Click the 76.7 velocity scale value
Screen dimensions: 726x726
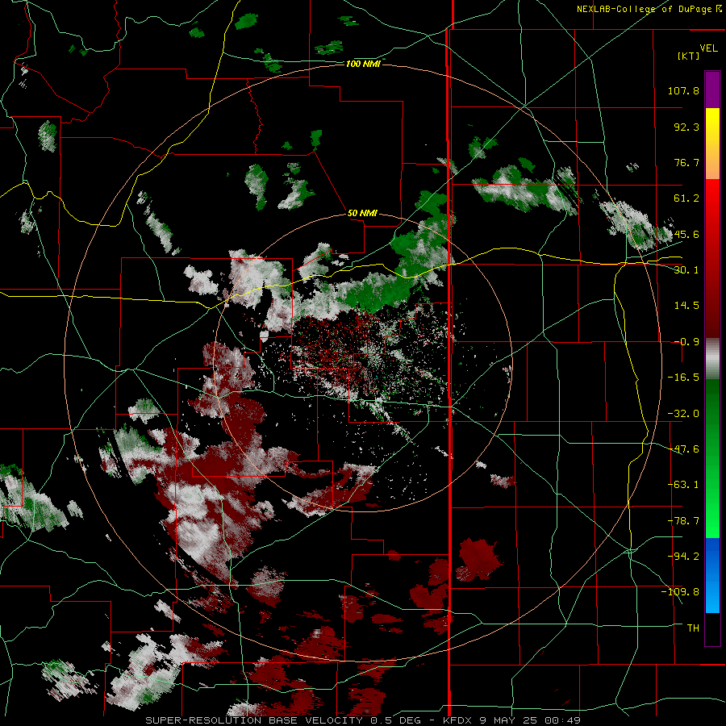click(686, 162)
